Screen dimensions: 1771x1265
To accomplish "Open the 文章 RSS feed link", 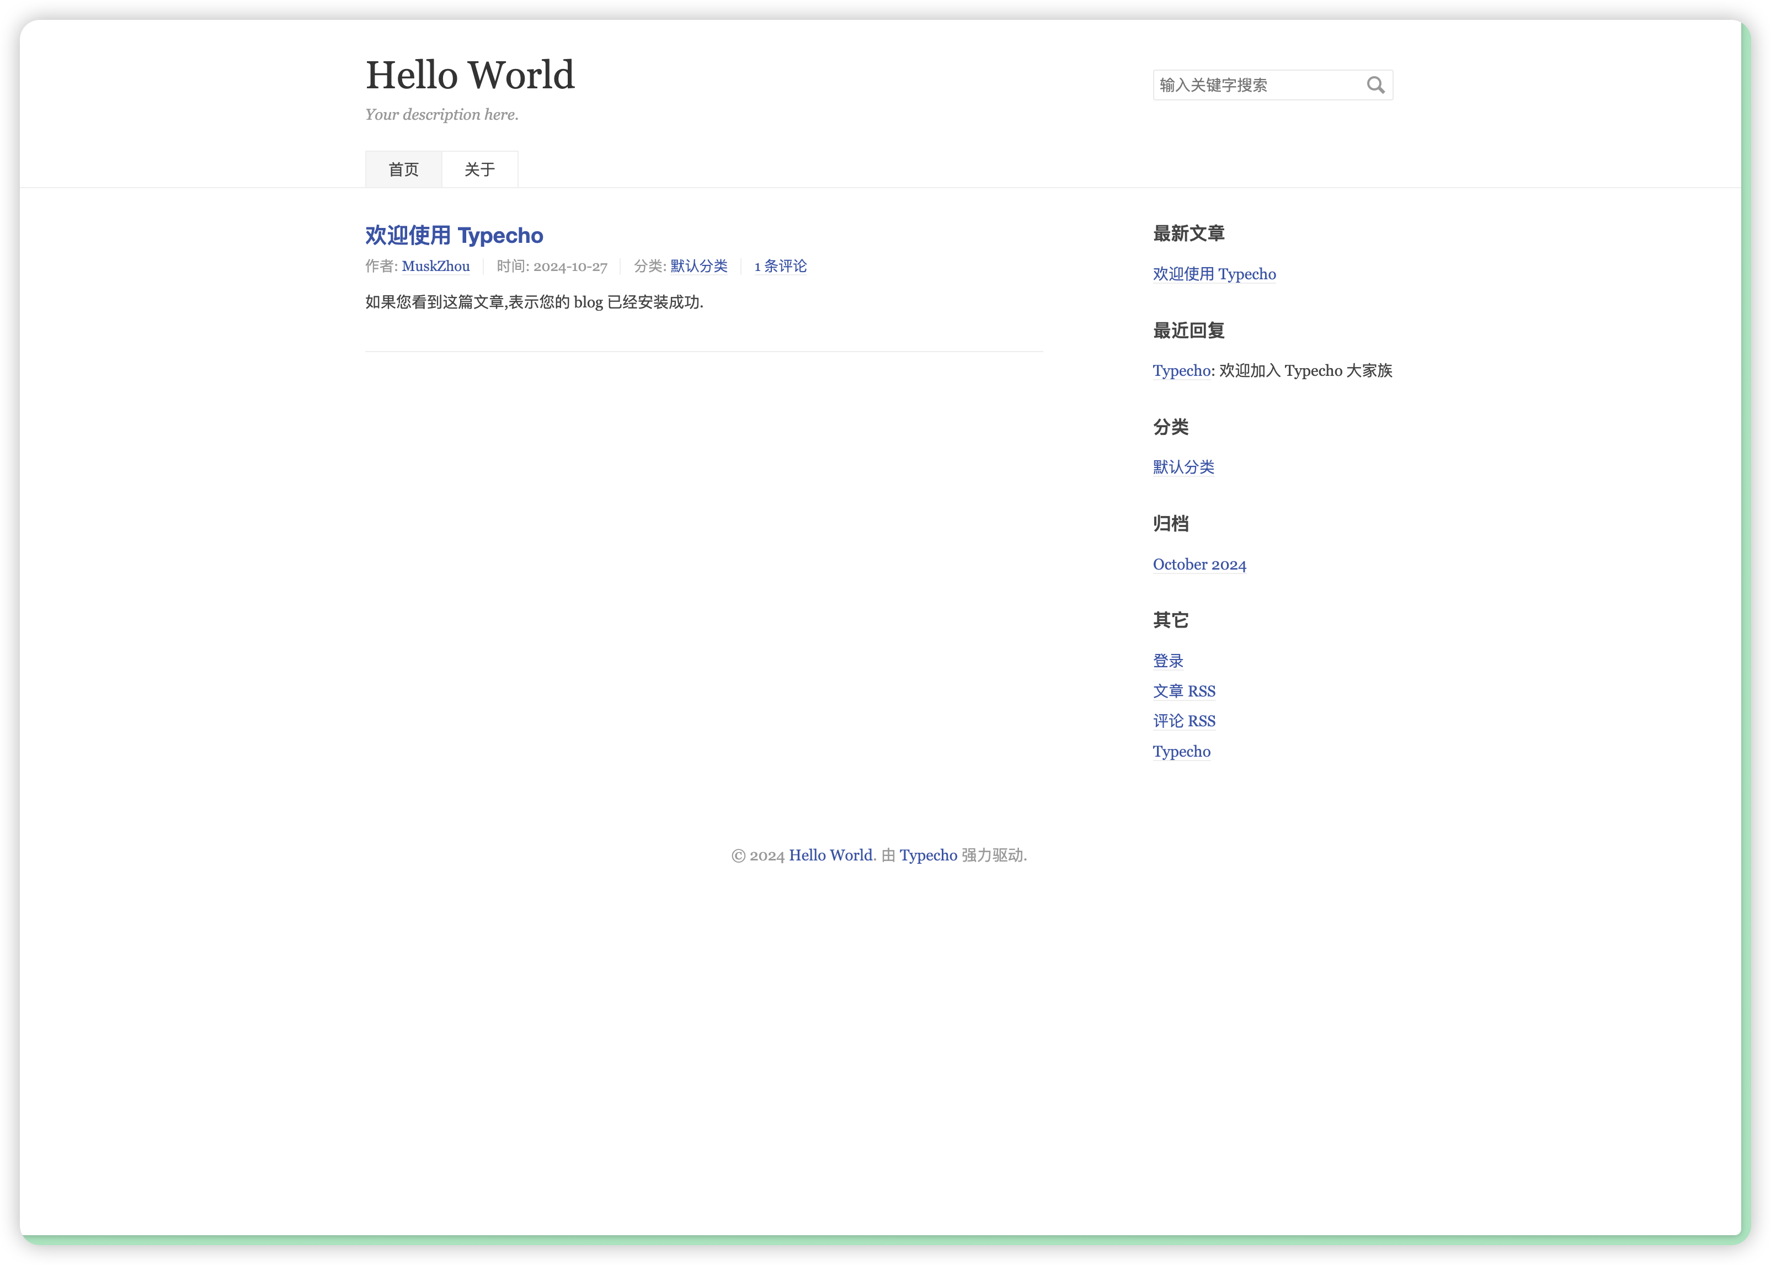I will 1183,692.
